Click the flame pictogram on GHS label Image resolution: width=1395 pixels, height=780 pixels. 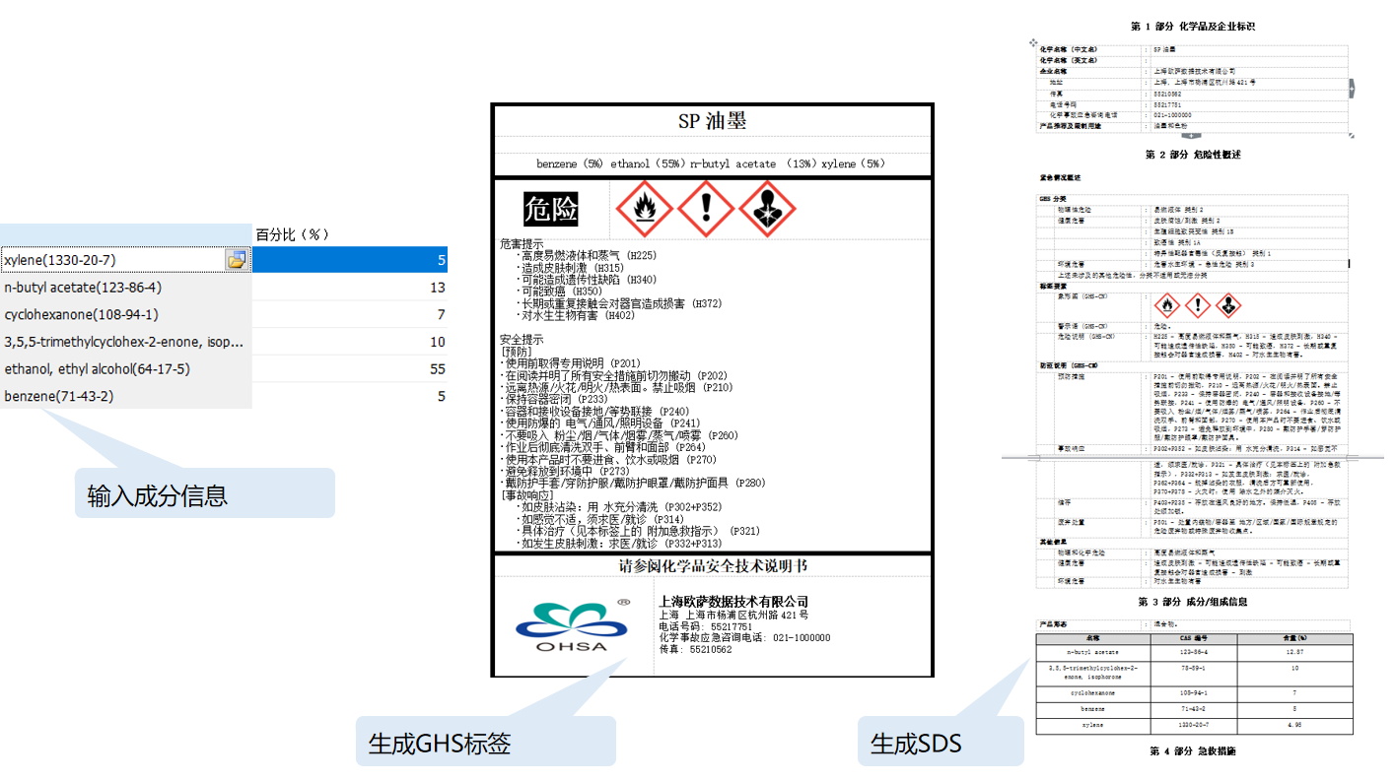click(x=644, y=209)
